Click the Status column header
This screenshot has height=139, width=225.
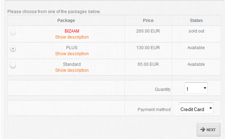pyautogui.click(x=196, y=21)
